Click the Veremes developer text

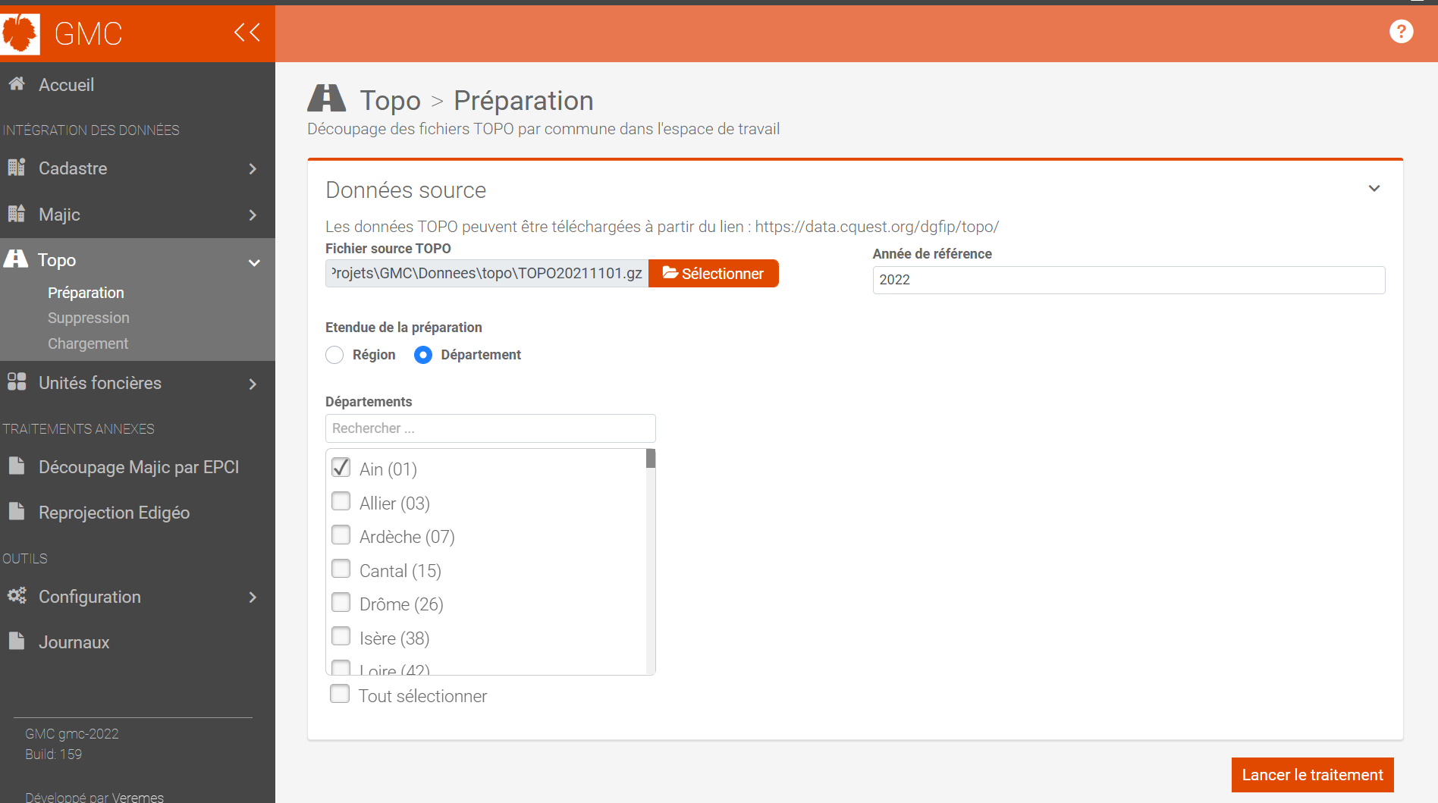tap(137, 796)
